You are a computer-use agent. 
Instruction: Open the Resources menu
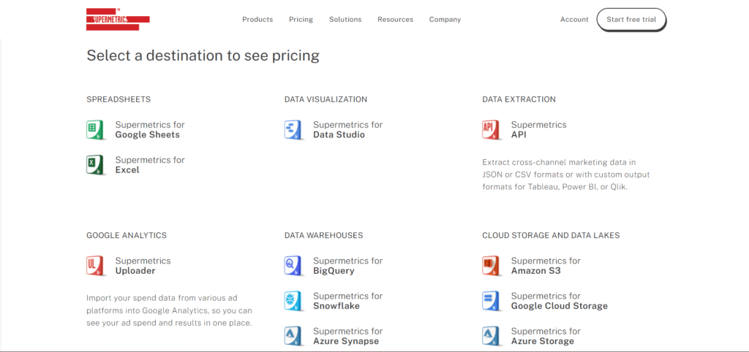396,20
